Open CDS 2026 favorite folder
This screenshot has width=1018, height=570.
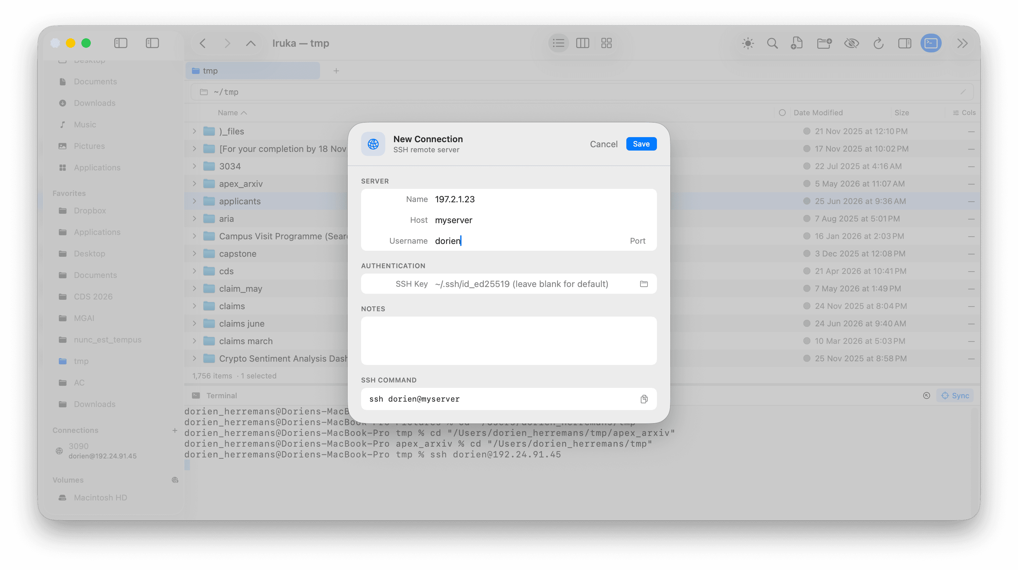pyautogui.click(x=93, y=297)
